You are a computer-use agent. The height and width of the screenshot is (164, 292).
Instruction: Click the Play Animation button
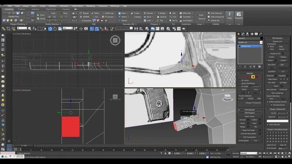coord(267,153)
